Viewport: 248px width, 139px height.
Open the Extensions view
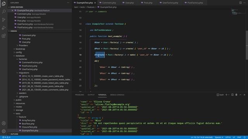click(x=3, y=36)
